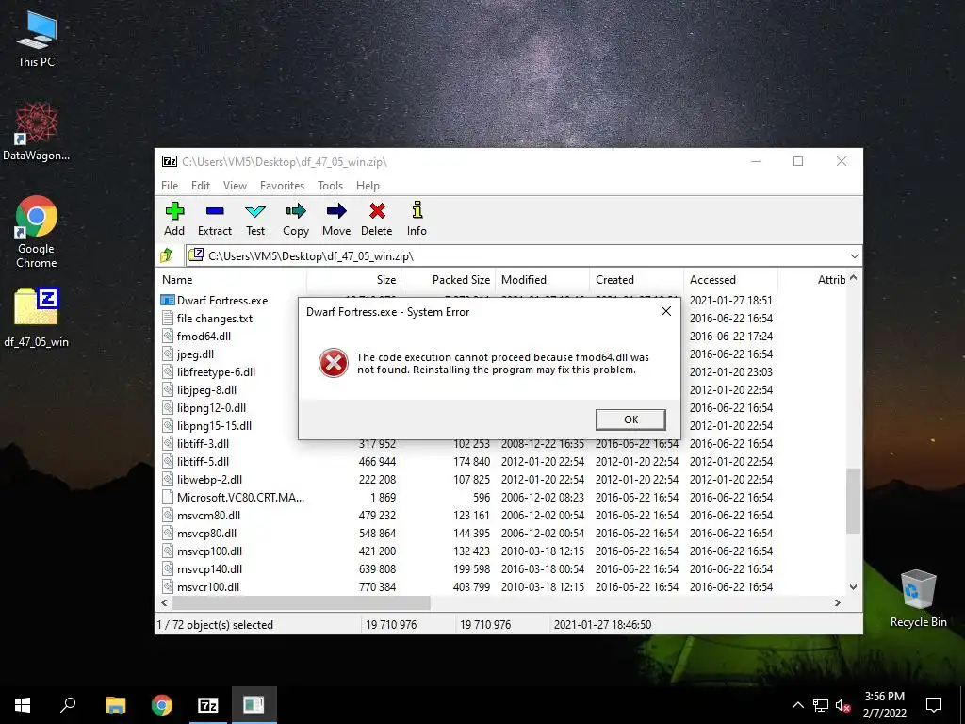Click the scroll down arrow in file list
The height and width of the screenshot is (724, 965).
853,586
